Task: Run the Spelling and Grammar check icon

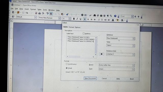Action: [x=48, y=13]
